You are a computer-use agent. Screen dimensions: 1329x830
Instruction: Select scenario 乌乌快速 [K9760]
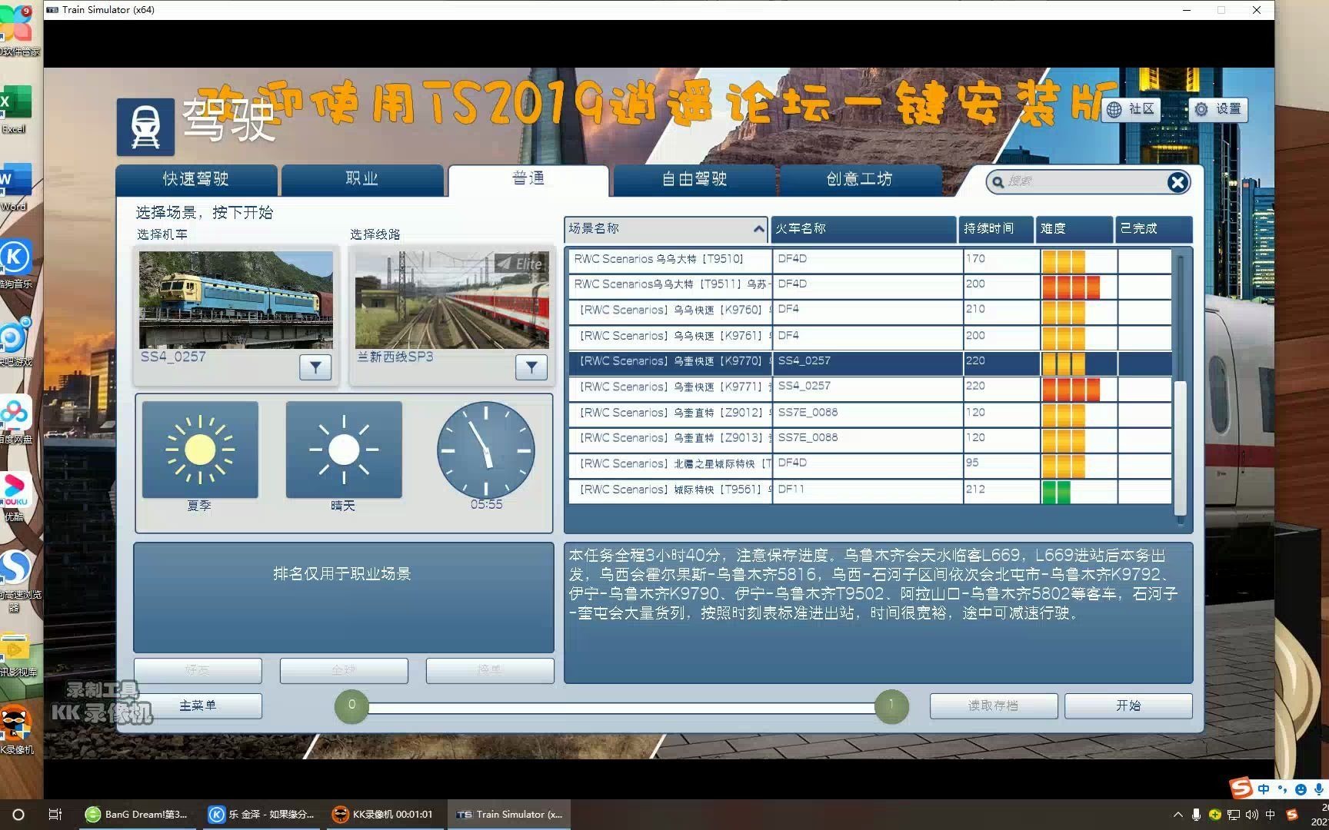[x=870, y=310]
